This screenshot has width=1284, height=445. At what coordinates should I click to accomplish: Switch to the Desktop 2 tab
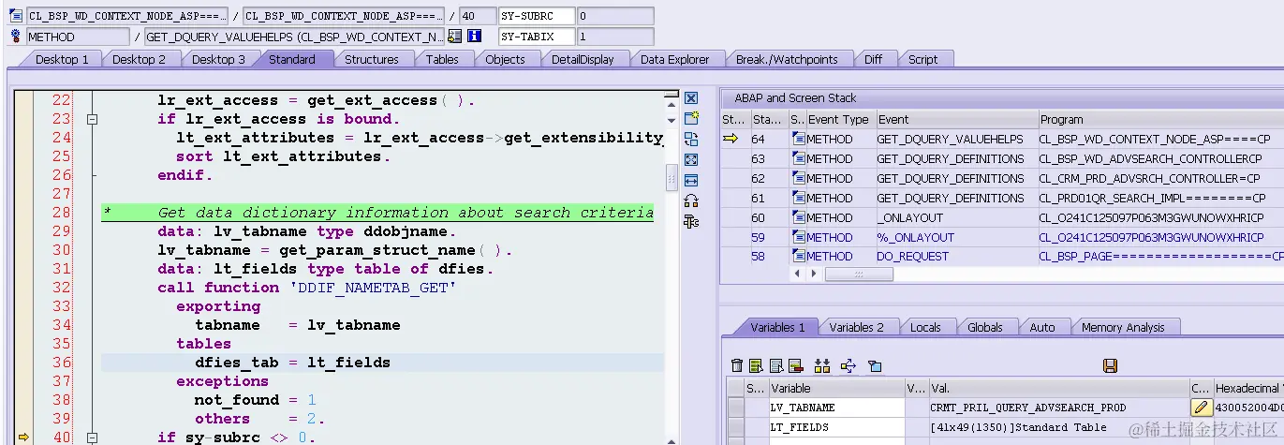click(140, 59)
